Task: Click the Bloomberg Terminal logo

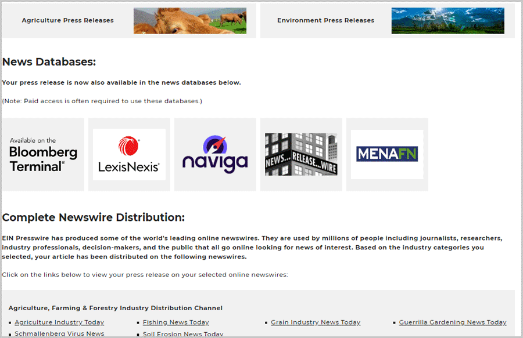Action: (x=43, y=155)
